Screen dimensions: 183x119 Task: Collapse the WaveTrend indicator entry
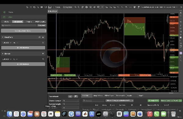(2, 37)
